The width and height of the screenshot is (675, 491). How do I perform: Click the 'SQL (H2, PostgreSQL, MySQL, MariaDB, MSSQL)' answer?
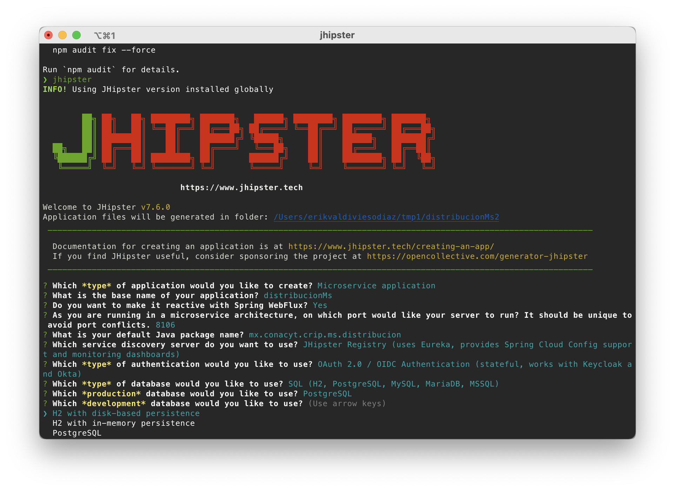[x=394, y=384]
